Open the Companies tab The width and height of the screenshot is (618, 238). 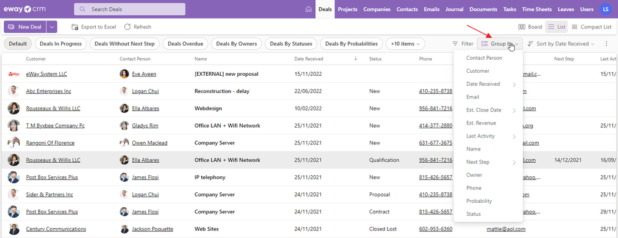tap(377, 9)
